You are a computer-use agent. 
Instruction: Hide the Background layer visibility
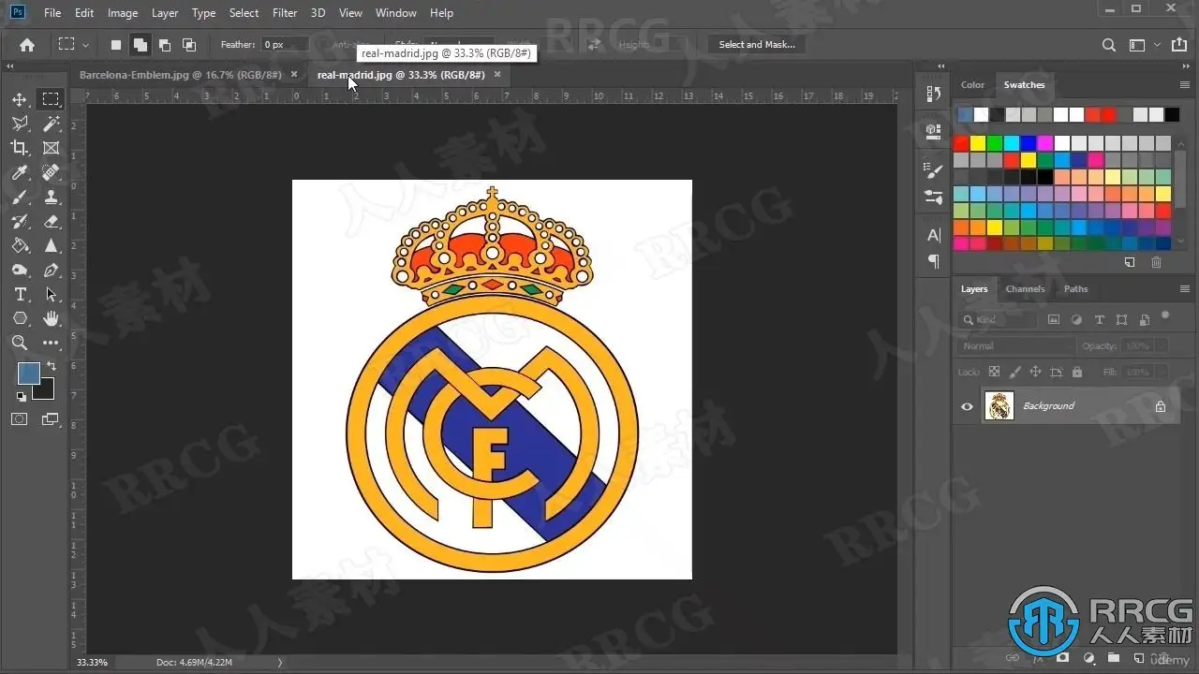pos(967,406)
